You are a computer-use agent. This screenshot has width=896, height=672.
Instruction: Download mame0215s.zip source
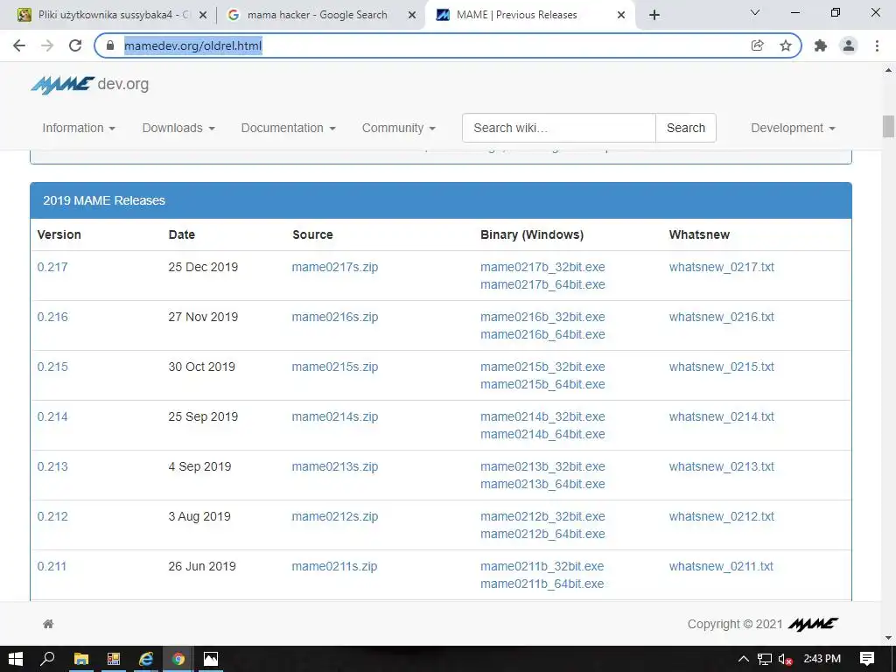click(x=335, y=367)
